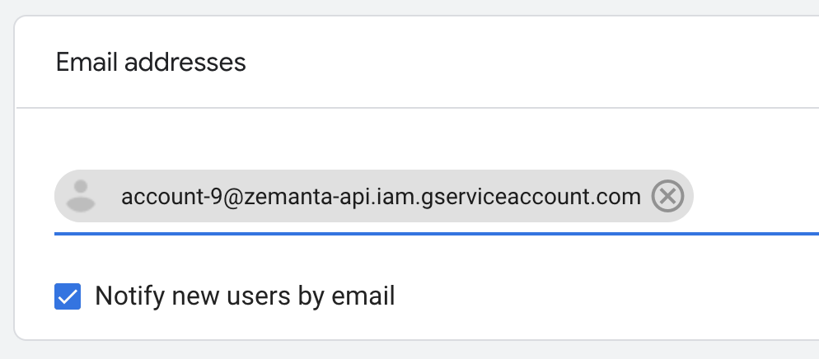819x359 pixels.
Task: Select the account-9 service account chip
Action: click(x=380, y=197)
